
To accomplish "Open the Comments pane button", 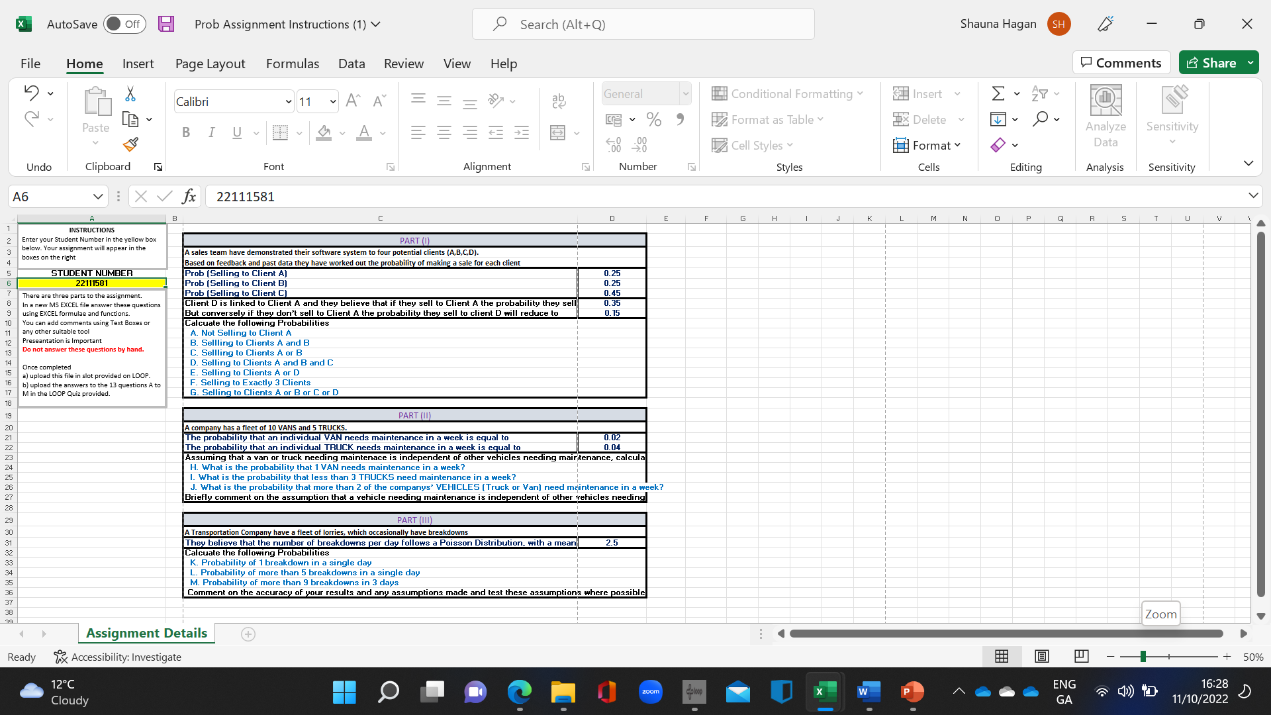I will 1121,63.
